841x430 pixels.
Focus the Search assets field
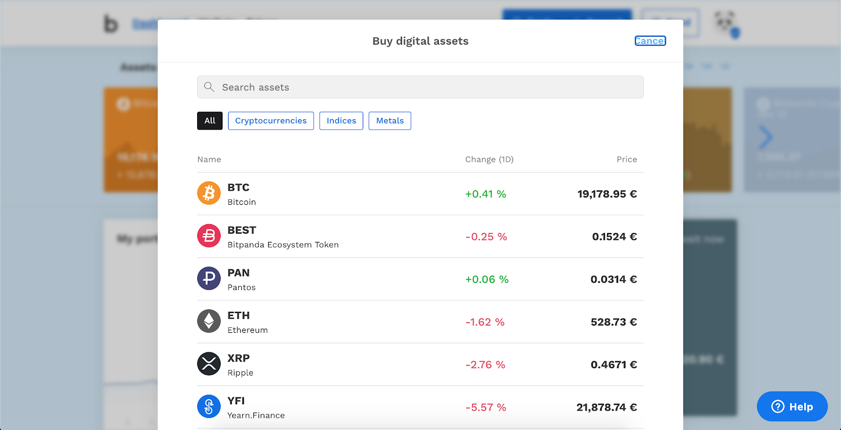pyautogui.click(x=420, y=87)
